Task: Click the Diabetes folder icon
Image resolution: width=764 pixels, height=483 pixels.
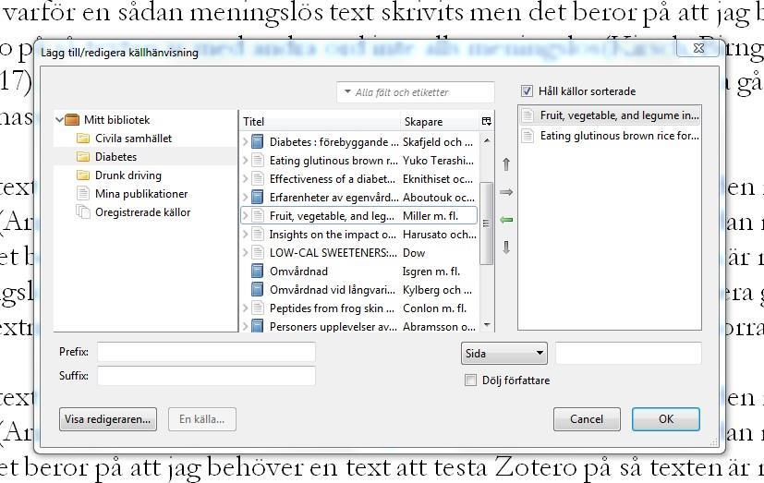Action: [x=83, y=157]
